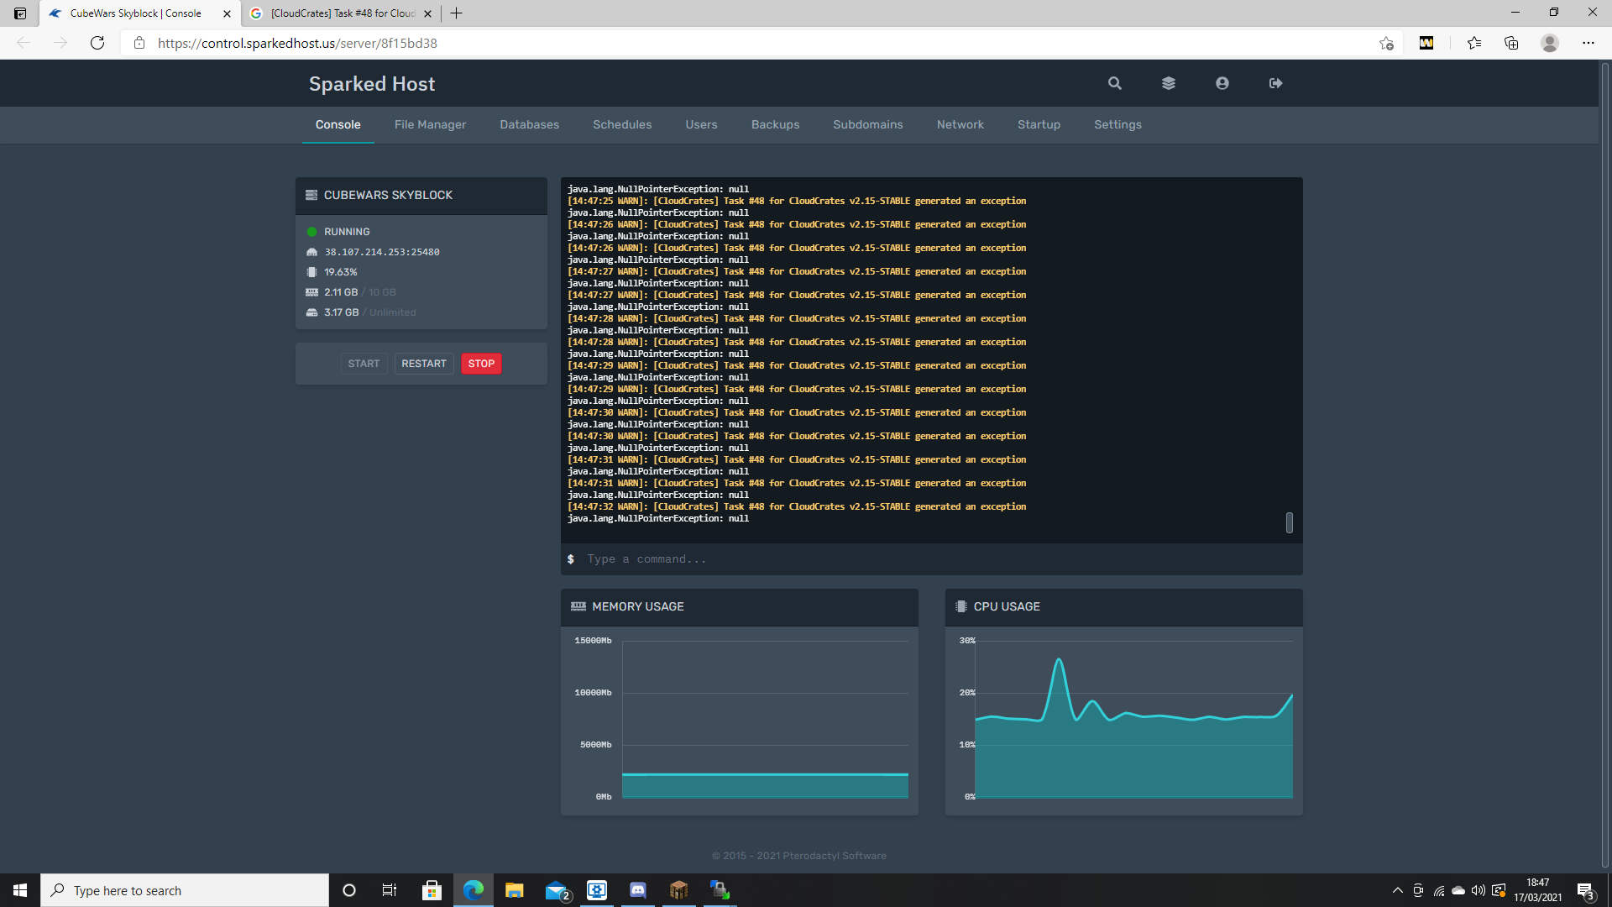Image resolution: width=1612 pixels, height=907 pixels.
Task: Add page to favorites star icon
Action: (1386, 43)
